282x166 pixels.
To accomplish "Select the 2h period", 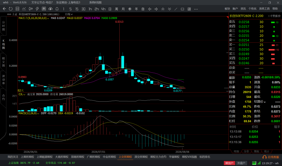I will pos(97,9).
